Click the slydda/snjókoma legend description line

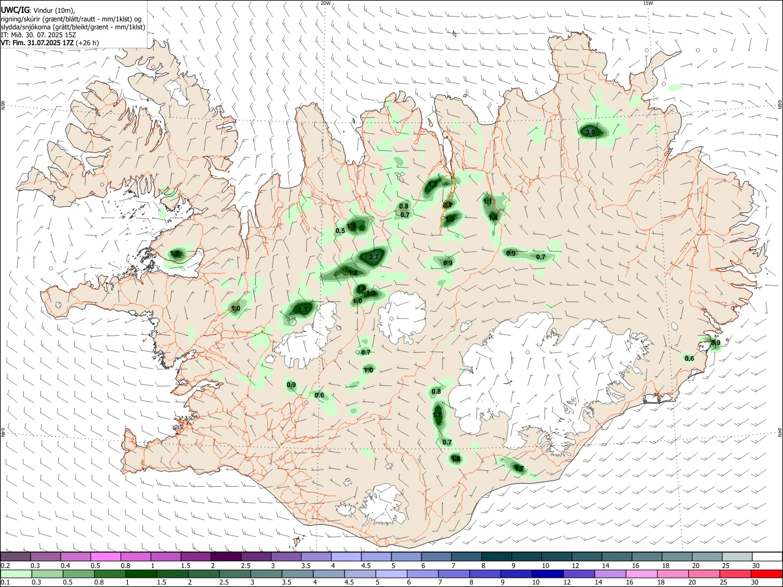tap(73, 27)
